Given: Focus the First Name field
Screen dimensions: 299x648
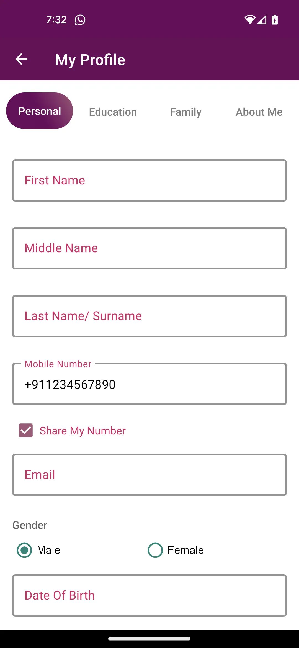Looking at the screenshot, I should click(x=149, y=180).
